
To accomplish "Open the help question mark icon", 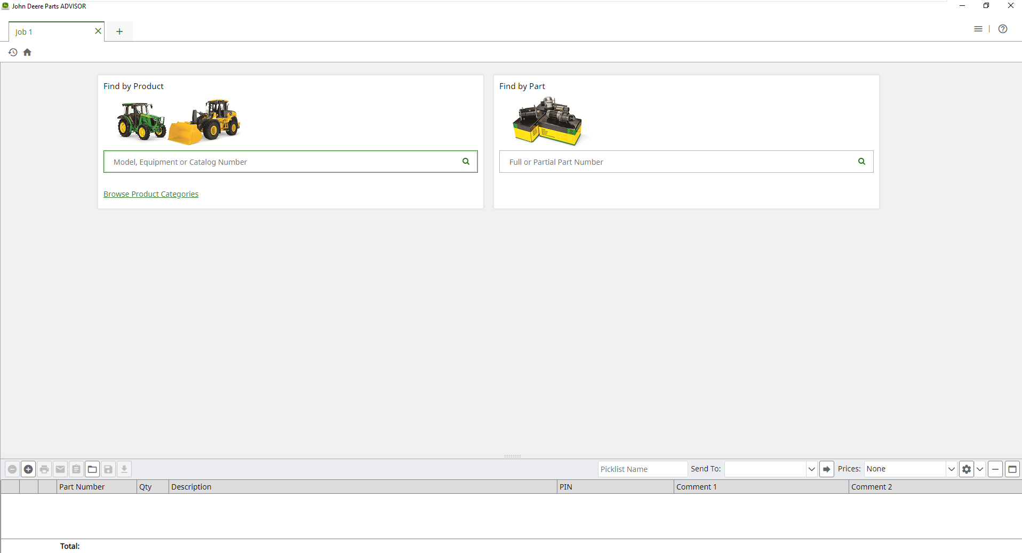I will pos(1003,29).
